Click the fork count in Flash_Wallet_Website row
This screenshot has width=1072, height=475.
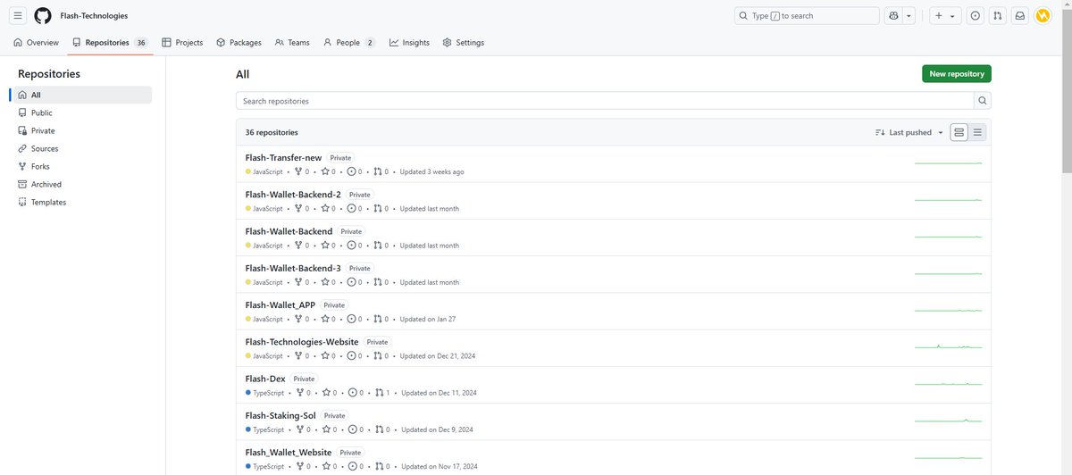[302, 466]
